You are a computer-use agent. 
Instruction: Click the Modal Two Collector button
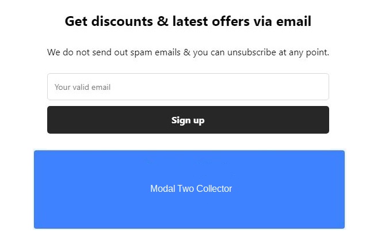point(189,189)
